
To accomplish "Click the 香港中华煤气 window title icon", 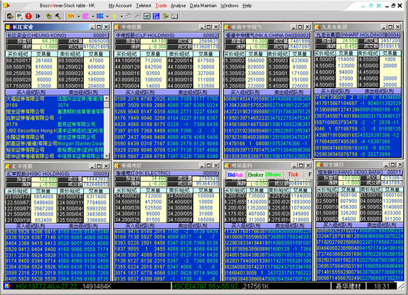I will [x=227, y=27].
